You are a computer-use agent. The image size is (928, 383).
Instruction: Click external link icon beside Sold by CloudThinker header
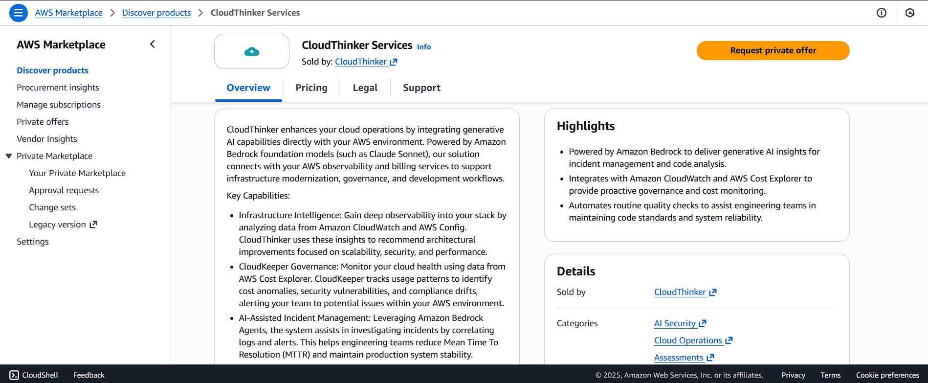394,62
